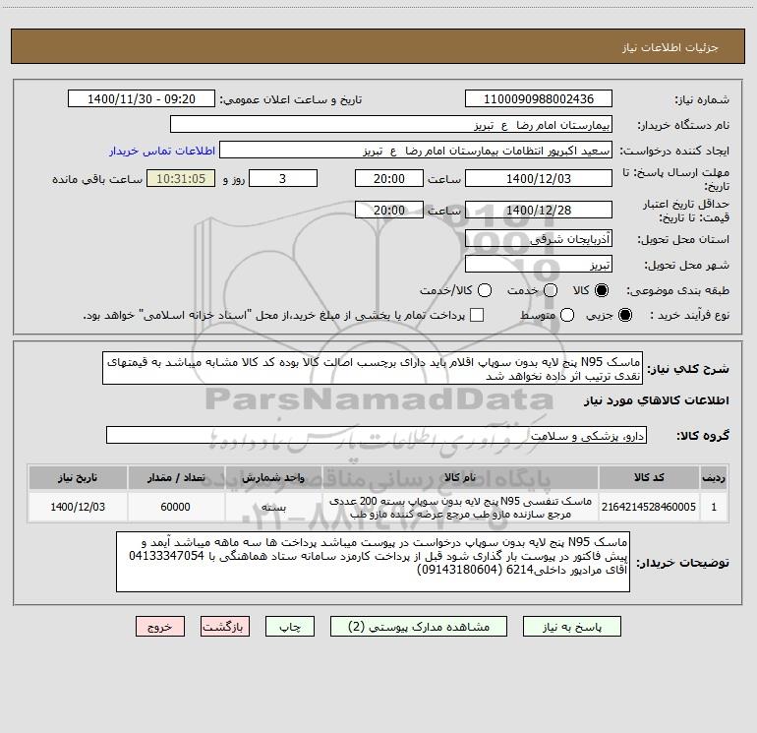Viewport: 757px width, 733px height.
Task: Select the جزیی purchase type radio
Action: tap(624, 315)
